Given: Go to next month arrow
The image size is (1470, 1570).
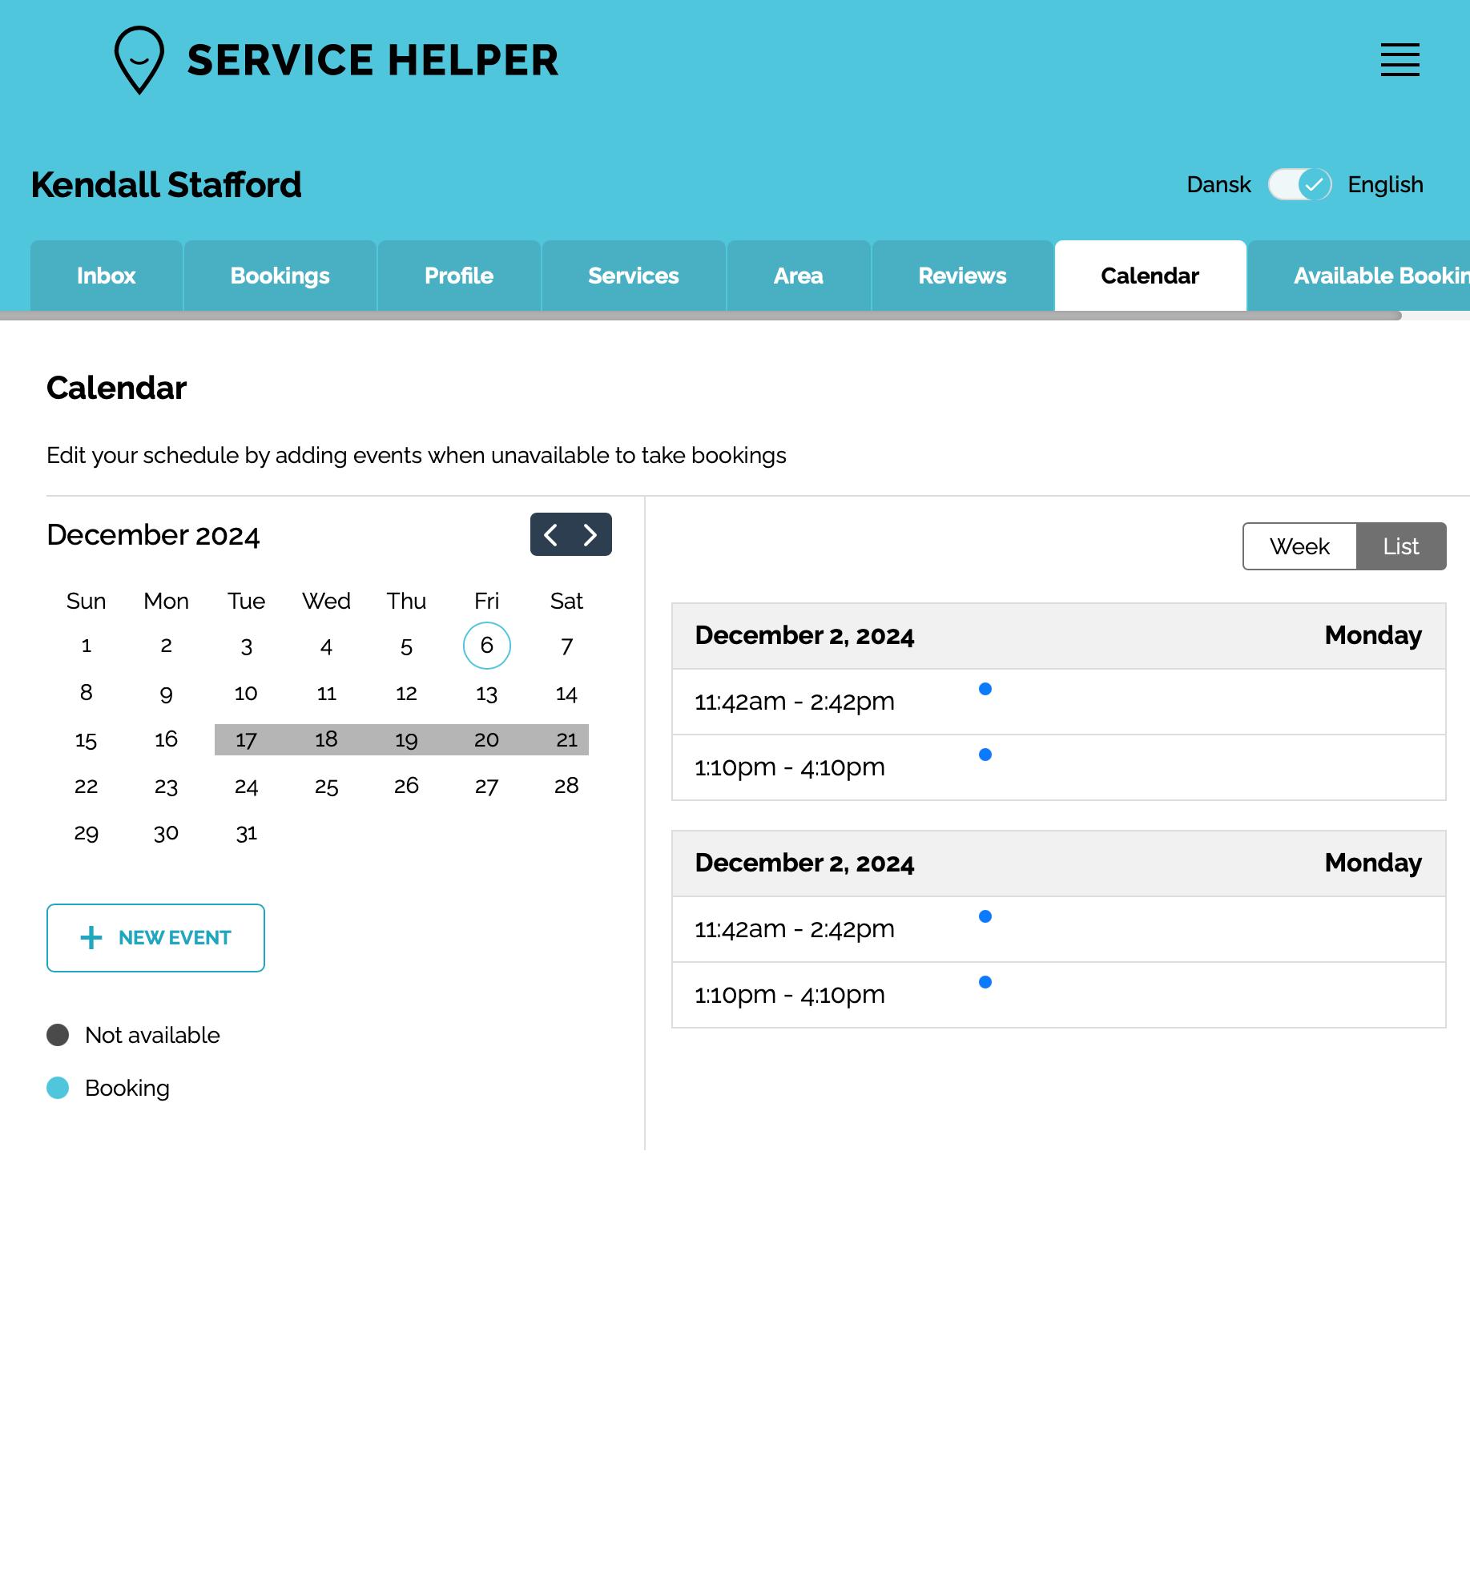Looking at the screenshot, I should coord(590,534).
